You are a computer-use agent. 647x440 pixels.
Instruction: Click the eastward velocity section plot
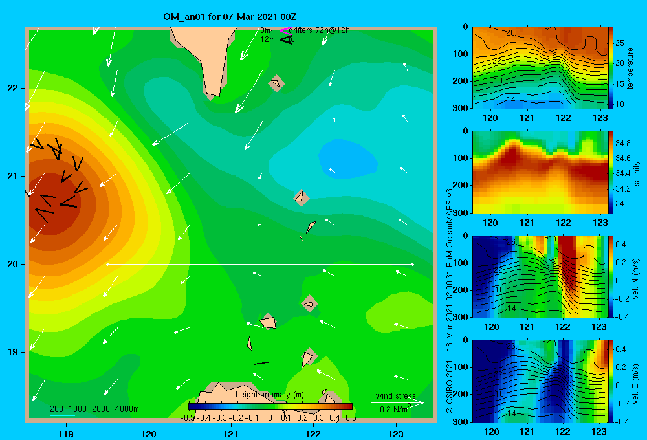point(540,381)
